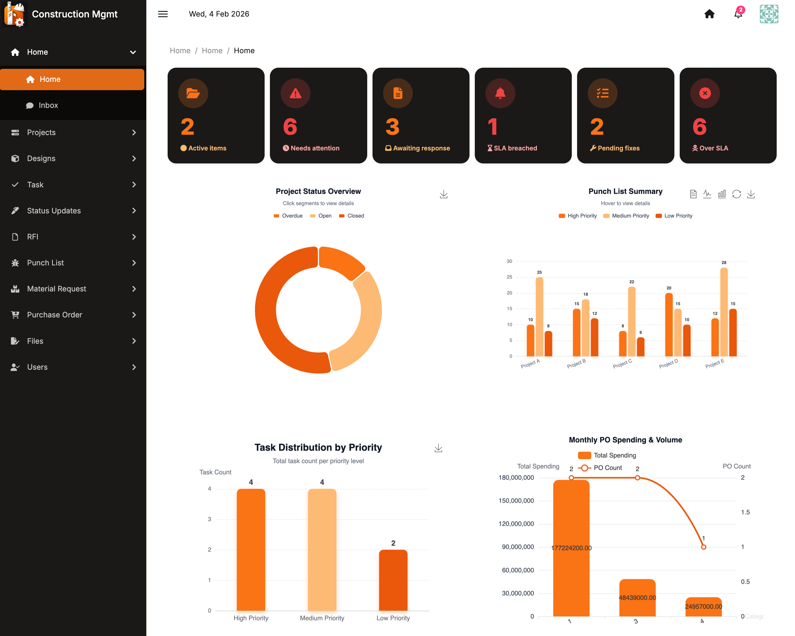The height and width of the screenshot is (636, 795).
Task: Open the notifications bell
Action: point(738,14)
